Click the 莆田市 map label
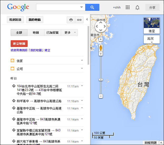This screenshot has width=164, height=145. (x=95, y=35)
